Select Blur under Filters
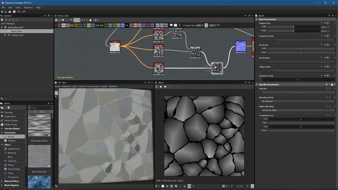 [x=10, y=157]
